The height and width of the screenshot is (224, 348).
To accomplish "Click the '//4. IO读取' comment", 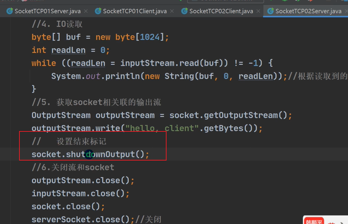I will click(57, 24).
